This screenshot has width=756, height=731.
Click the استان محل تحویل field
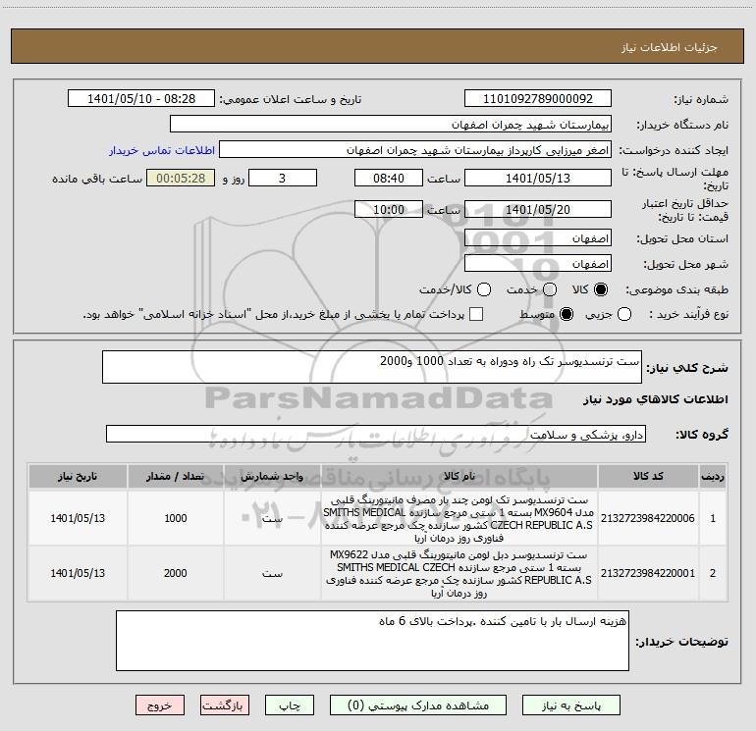click(538, 238)
